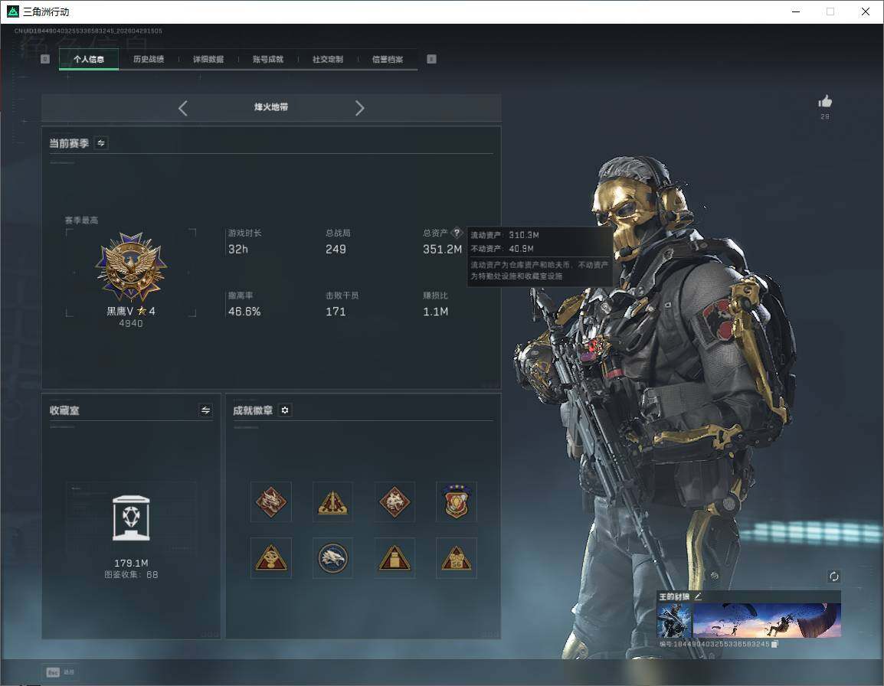Click the 总资产 351.2M value
The height and width of the screenshot is (686, 884).
(x=443, y=249)
